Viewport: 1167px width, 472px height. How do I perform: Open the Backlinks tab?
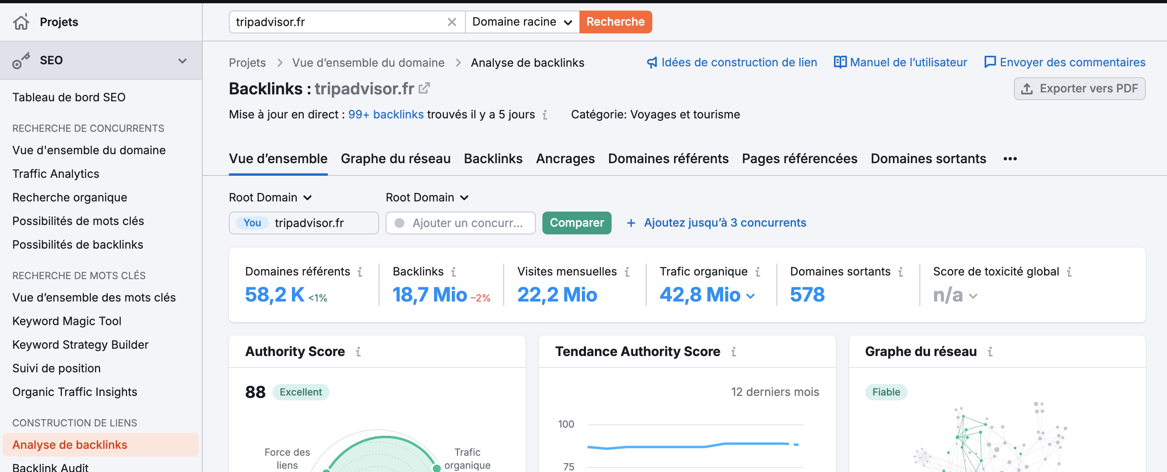coord(493,159)
